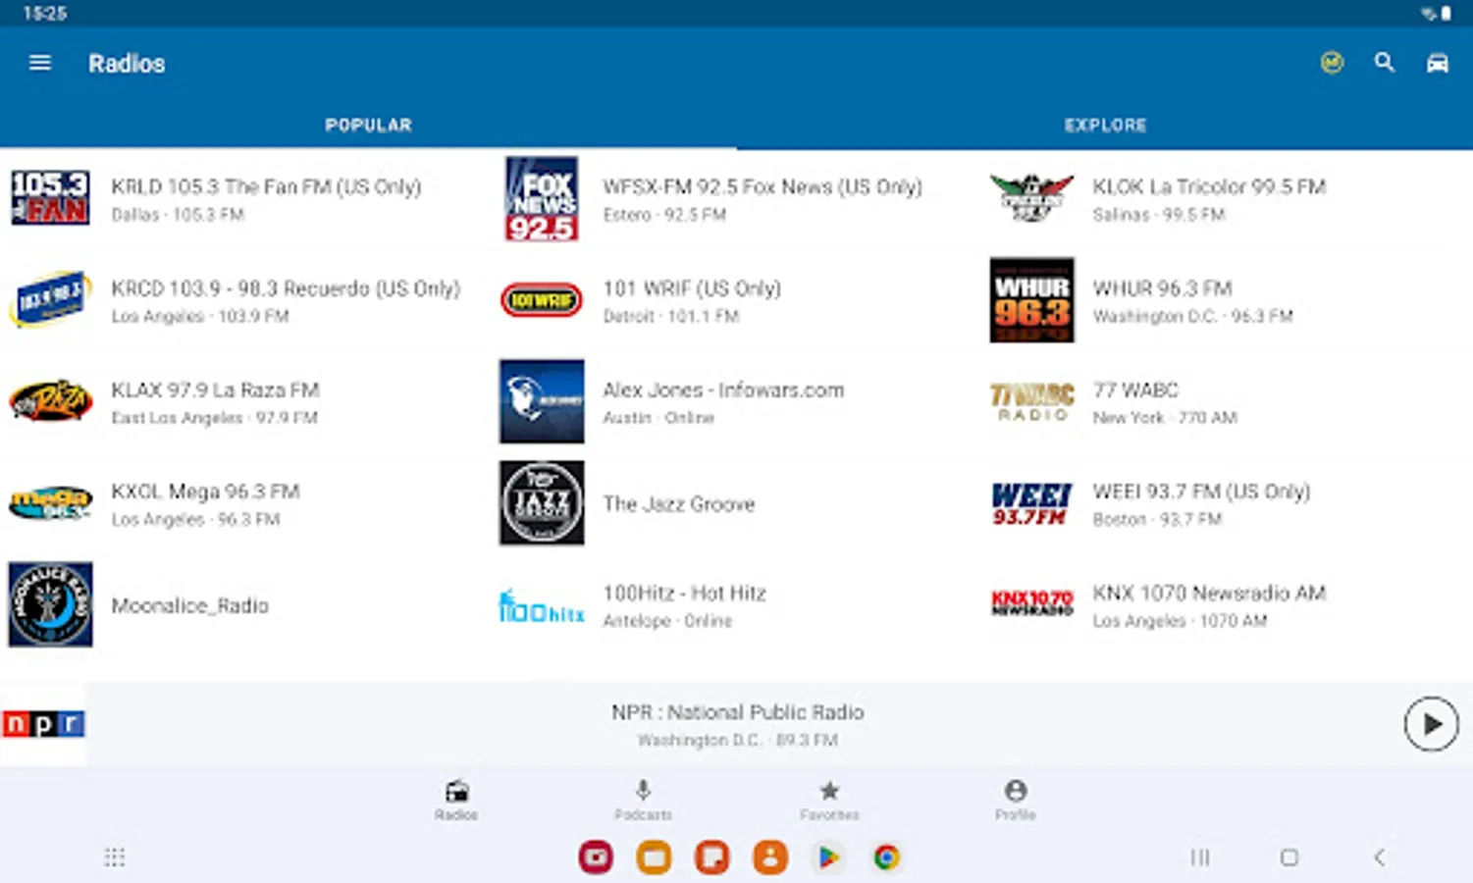Viewport: 1473px width, 883px height.
Task: Switch to the EXPLORE tab
Action: click(x=1105, y=125)
